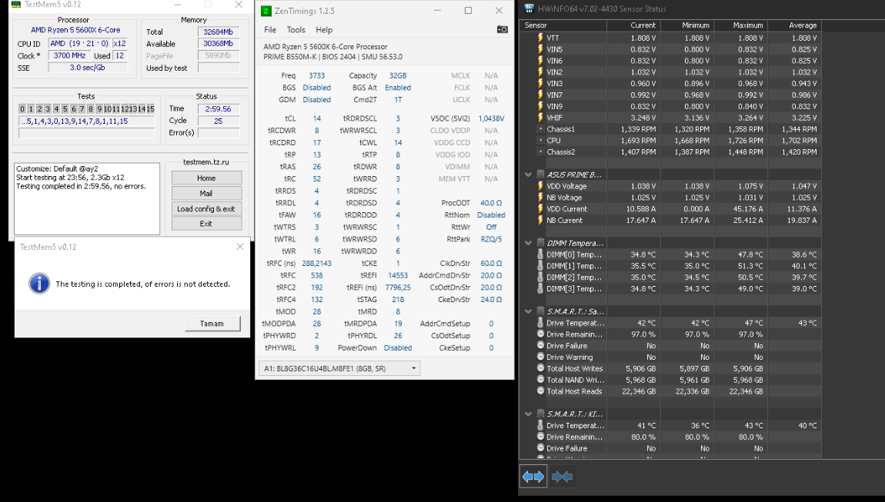Viewport: 885px width, 502px height.
Task: Open the Help menu in ZenTimings
Action: 324,30
